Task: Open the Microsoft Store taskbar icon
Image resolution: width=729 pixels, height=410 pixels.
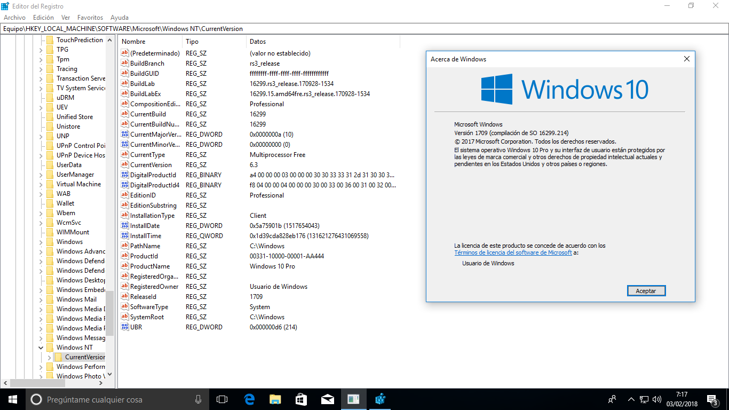Action: (x=301, y=399)
